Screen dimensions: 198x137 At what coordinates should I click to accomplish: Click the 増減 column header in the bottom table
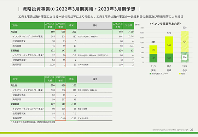[x=71, y=79]
